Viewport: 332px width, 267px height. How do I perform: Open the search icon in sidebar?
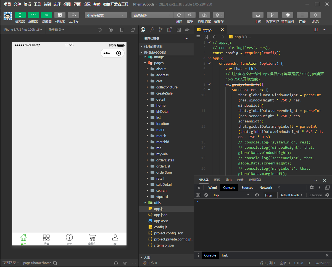pos(152,30)
